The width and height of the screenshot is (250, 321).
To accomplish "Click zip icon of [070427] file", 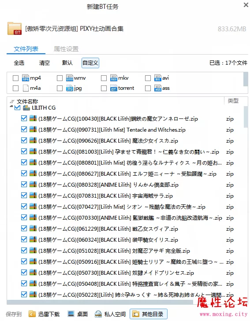I will pos(33,207).
